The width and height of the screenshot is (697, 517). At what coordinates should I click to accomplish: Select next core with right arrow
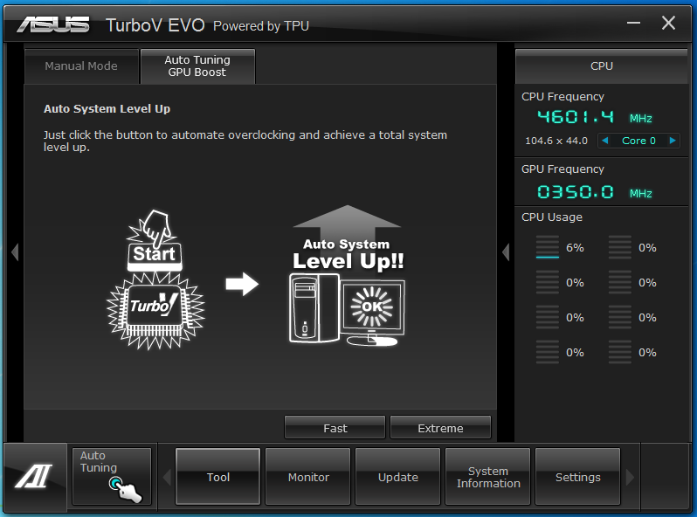pyautogui.click(x=673, y=141)
